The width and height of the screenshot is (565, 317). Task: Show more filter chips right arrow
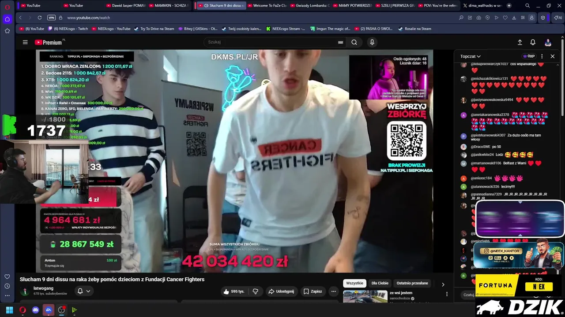(443, 284)
